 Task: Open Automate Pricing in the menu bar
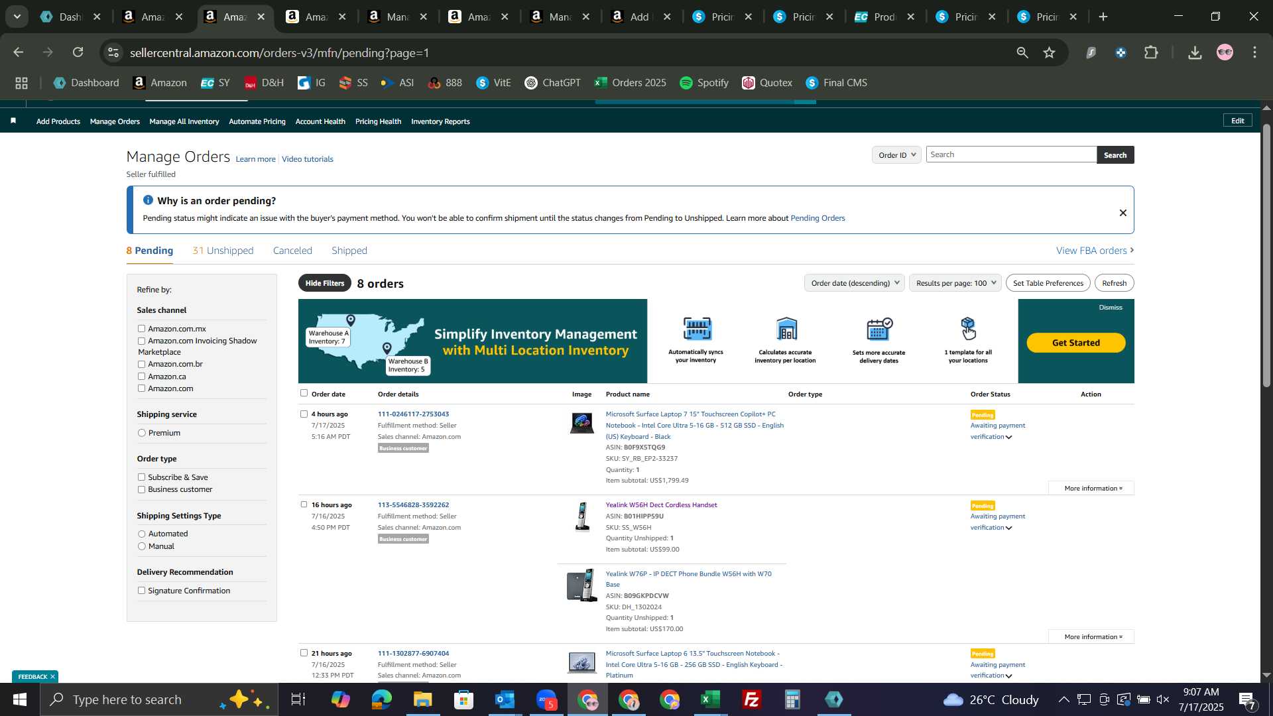coord(257,121)
